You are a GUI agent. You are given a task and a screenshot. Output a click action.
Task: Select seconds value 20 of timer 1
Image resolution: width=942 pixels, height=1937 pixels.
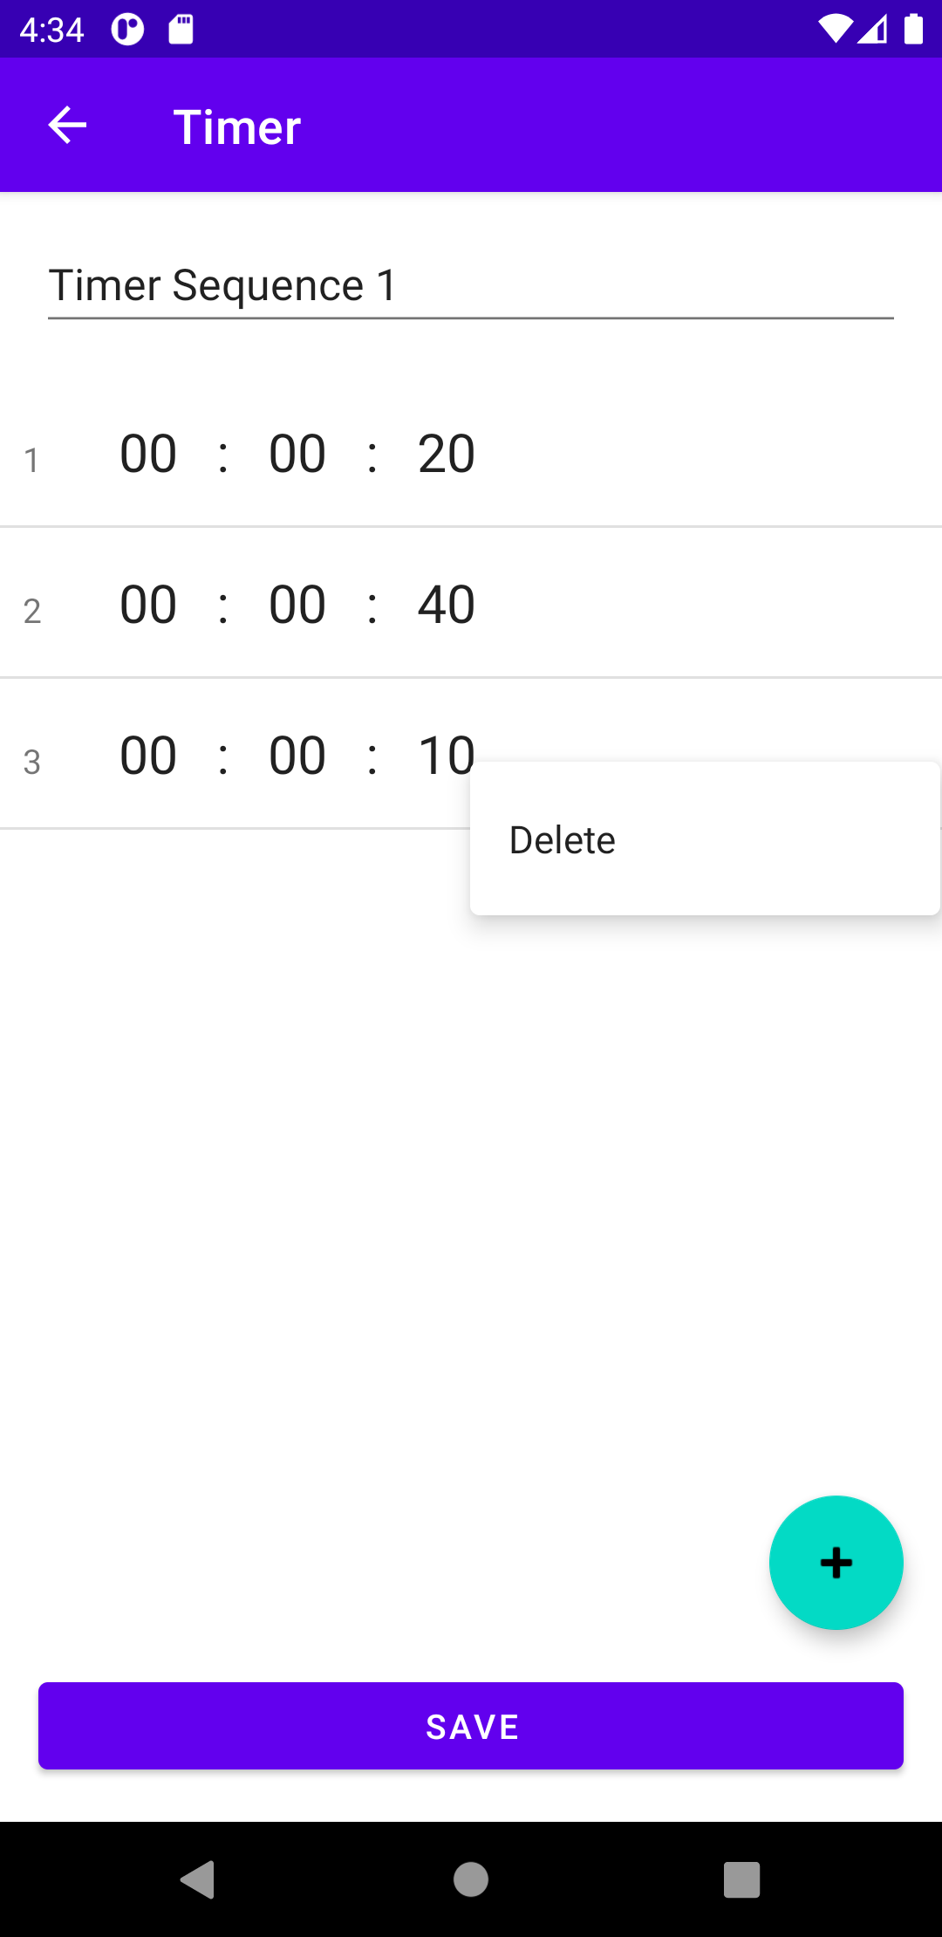click(x=446, y=454)
